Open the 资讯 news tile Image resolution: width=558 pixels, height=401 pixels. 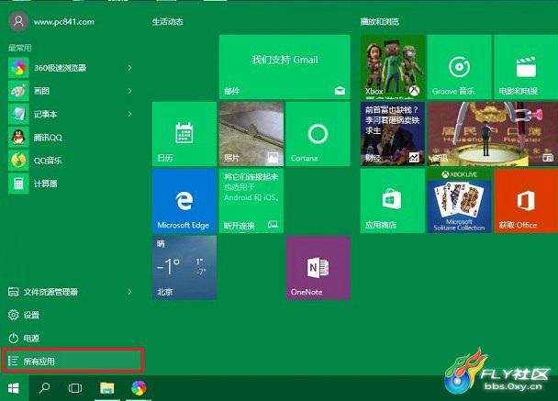(493, 134)
